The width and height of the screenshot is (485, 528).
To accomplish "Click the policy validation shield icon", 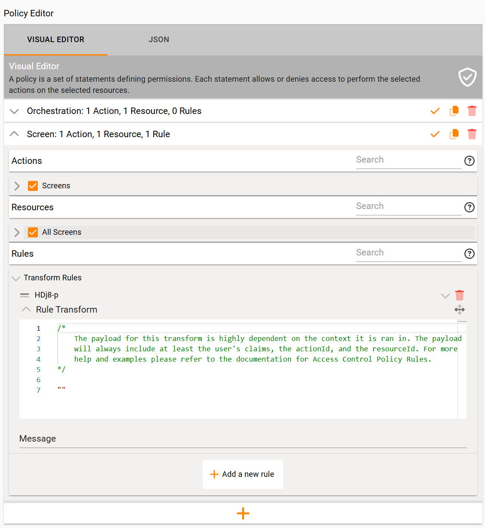I will tap(467, 77).
